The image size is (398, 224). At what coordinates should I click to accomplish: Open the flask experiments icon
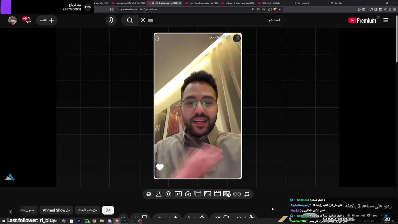[x=159, y=194]
